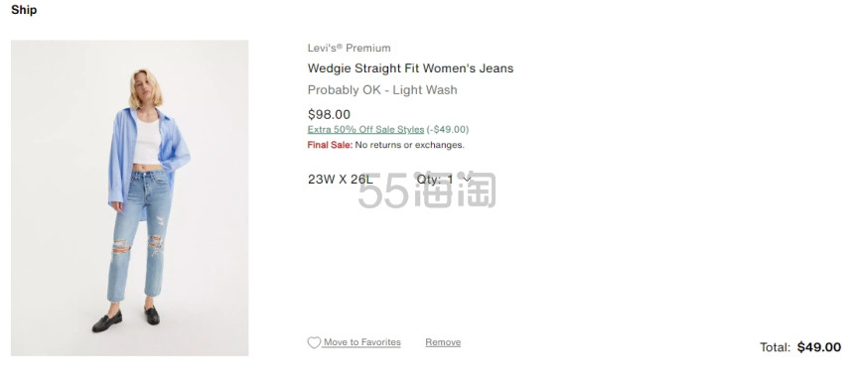Select the 23W X 26L size text
The image size is (854, 380).
(x=340, y=179)
